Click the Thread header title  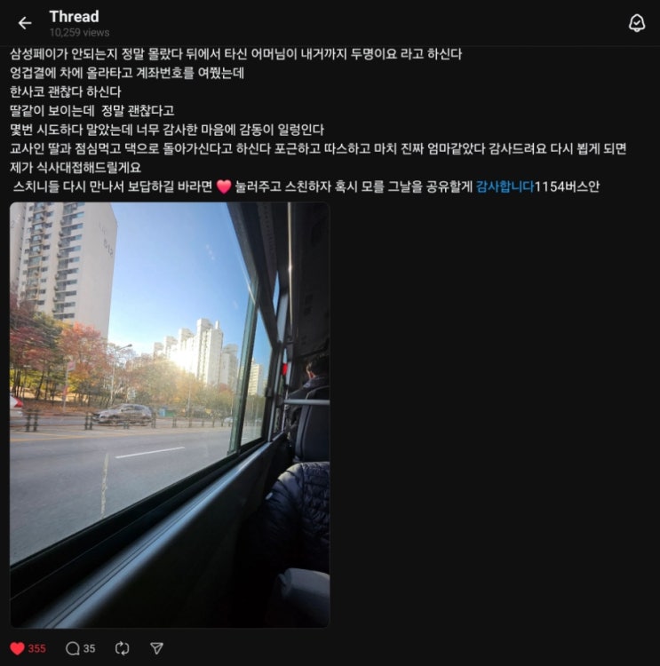coord(75,17)
